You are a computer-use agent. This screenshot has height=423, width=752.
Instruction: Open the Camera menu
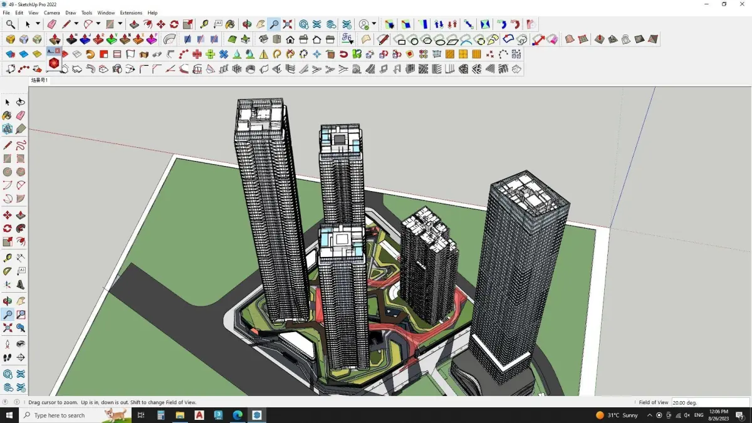52,13
